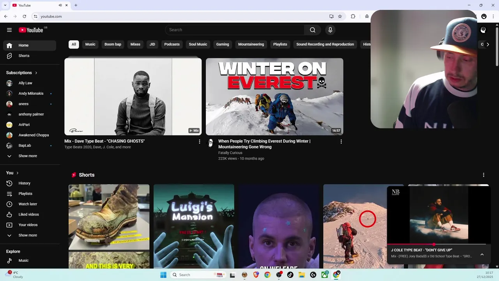Viewport: 499px width, 281px height.
Task: Reload the YouTube page
Action: [x=25, y=16]
